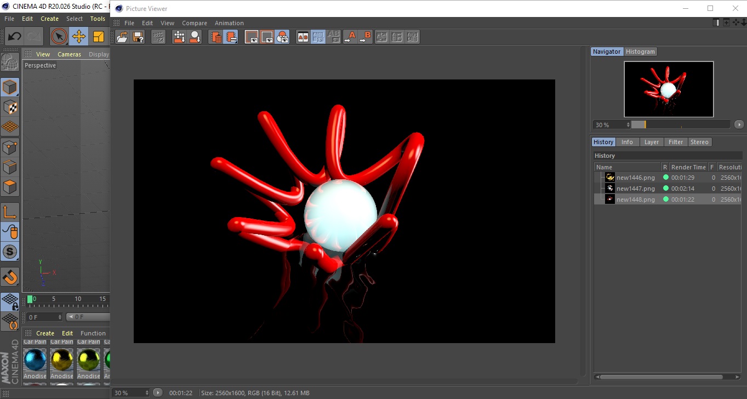Open the Layer tab
This screenshot has height=399, width=747.
tap(651, 142)
